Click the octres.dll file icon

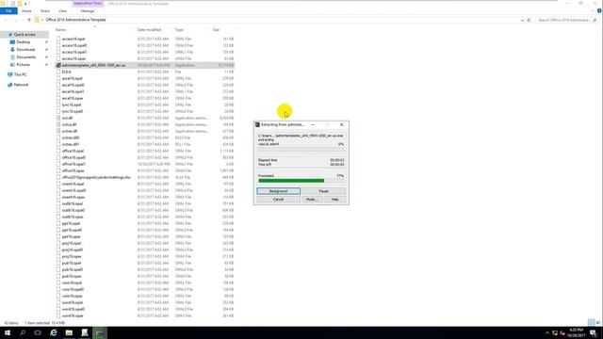pos(58,131)
